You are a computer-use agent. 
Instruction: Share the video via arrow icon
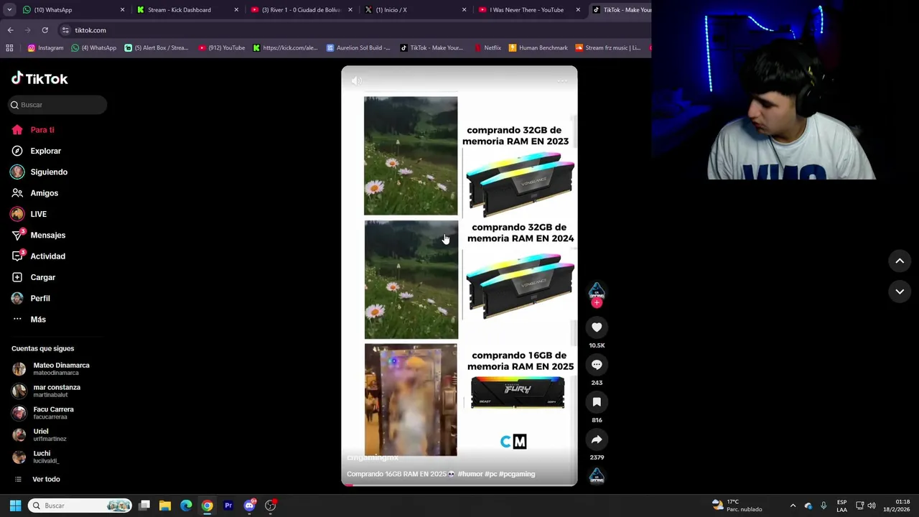tap(597, 439)
